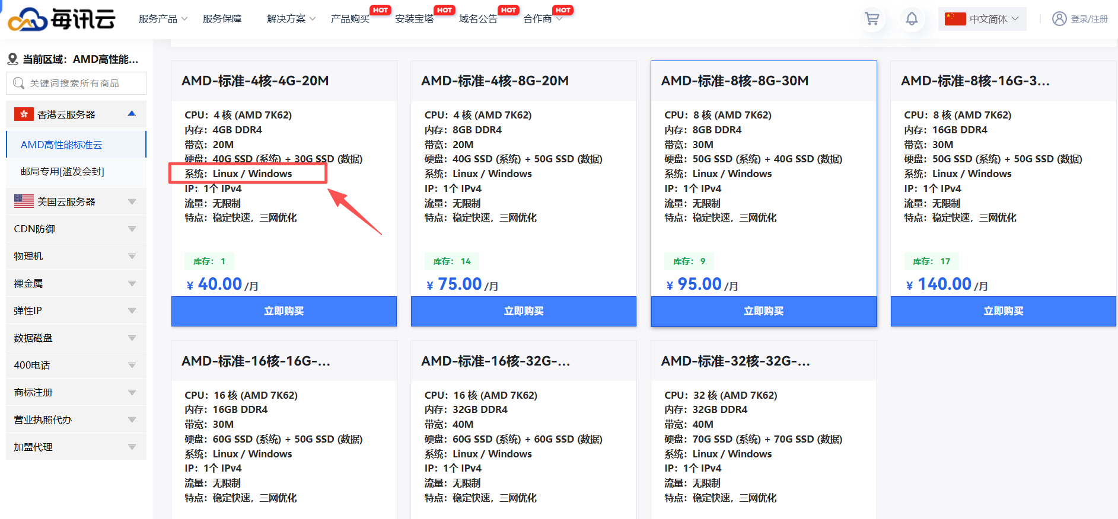Click the AMD-标准-16核-16G card title

256,361
